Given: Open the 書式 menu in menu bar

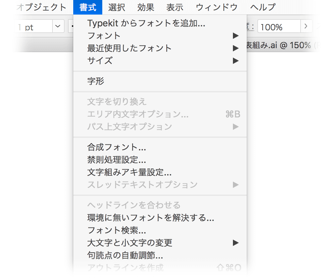Looking at the screenshot, I should (x=88, y=7).
